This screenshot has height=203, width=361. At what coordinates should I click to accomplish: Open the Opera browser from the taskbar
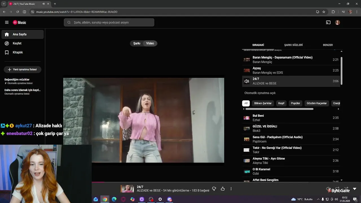tap(123, 199)
